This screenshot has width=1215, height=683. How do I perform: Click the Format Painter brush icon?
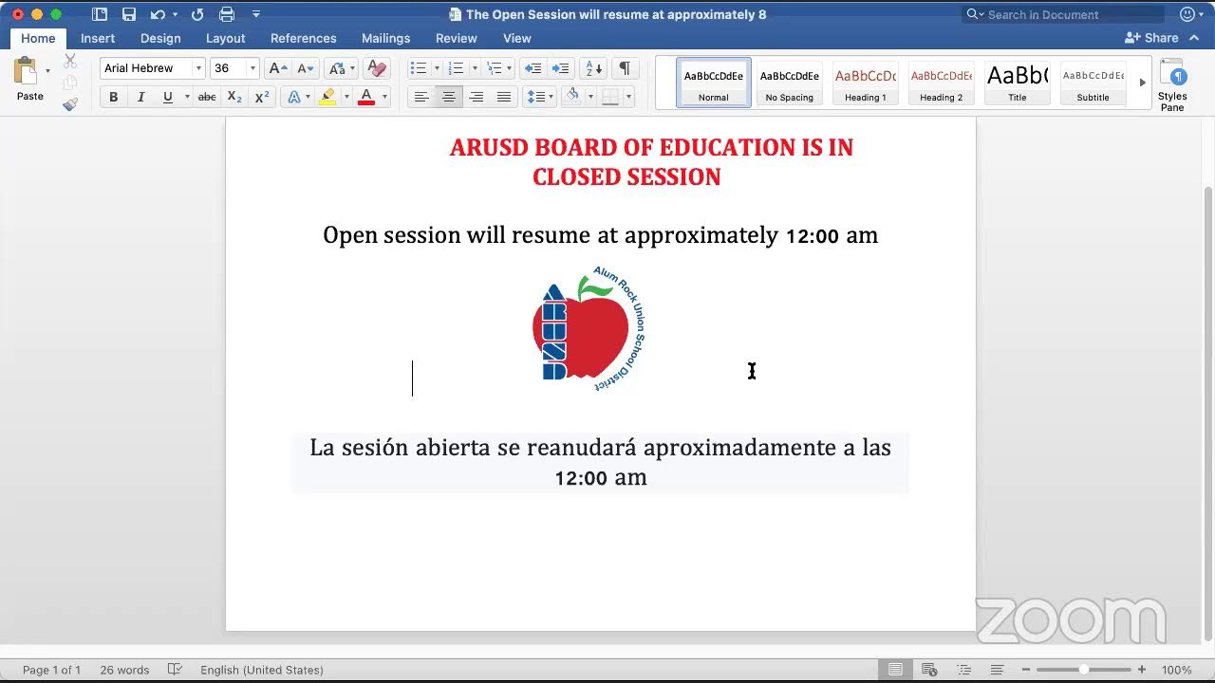tap(70, 104)
